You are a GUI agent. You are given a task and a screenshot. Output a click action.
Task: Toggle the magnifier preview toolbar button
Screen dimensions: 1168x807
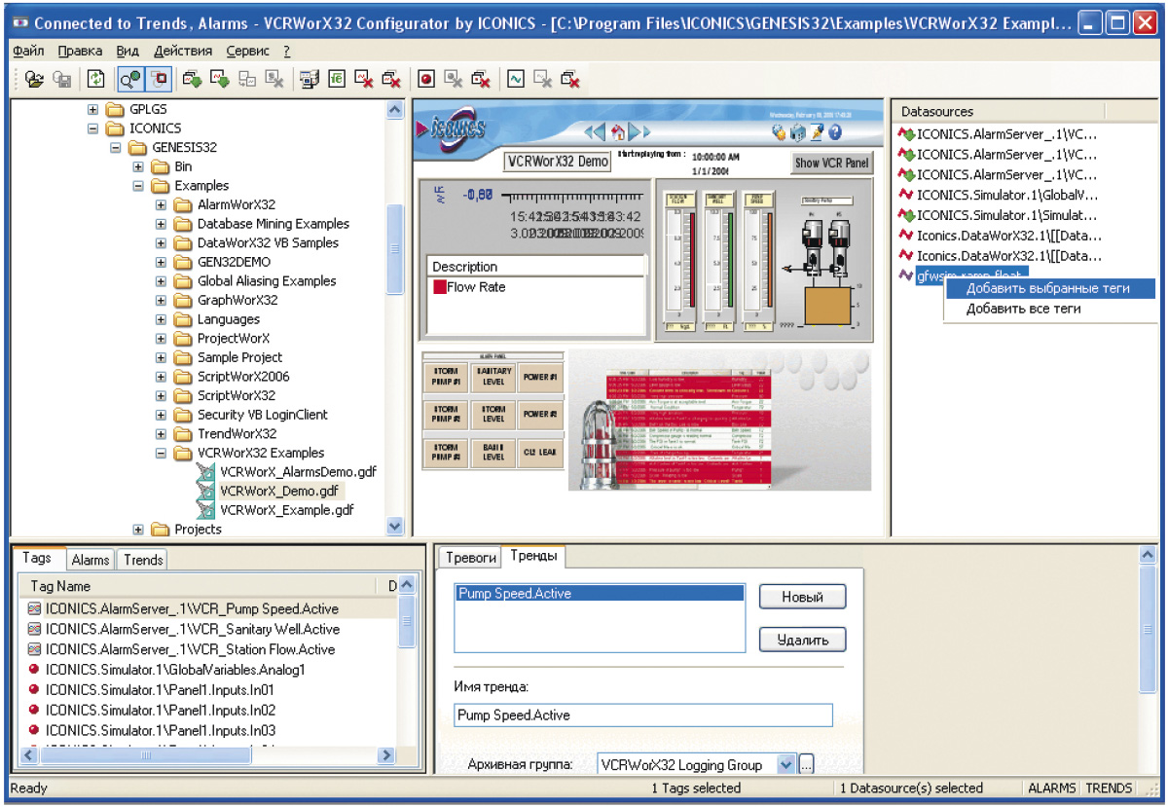128,80
